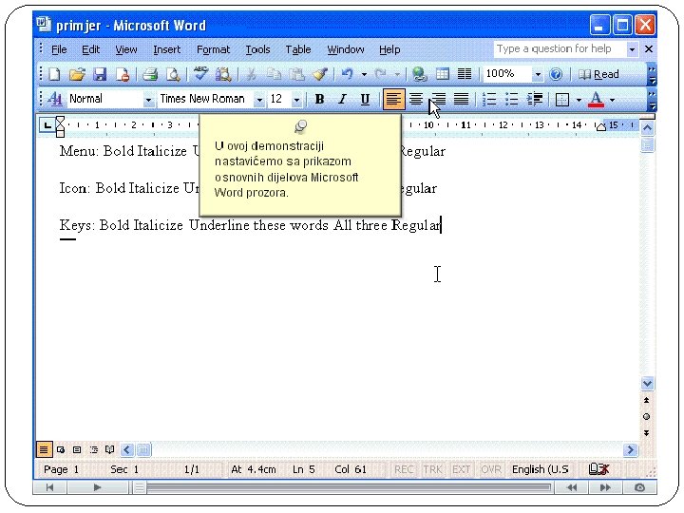Undo the last action
684x513 pixels.
348,74
